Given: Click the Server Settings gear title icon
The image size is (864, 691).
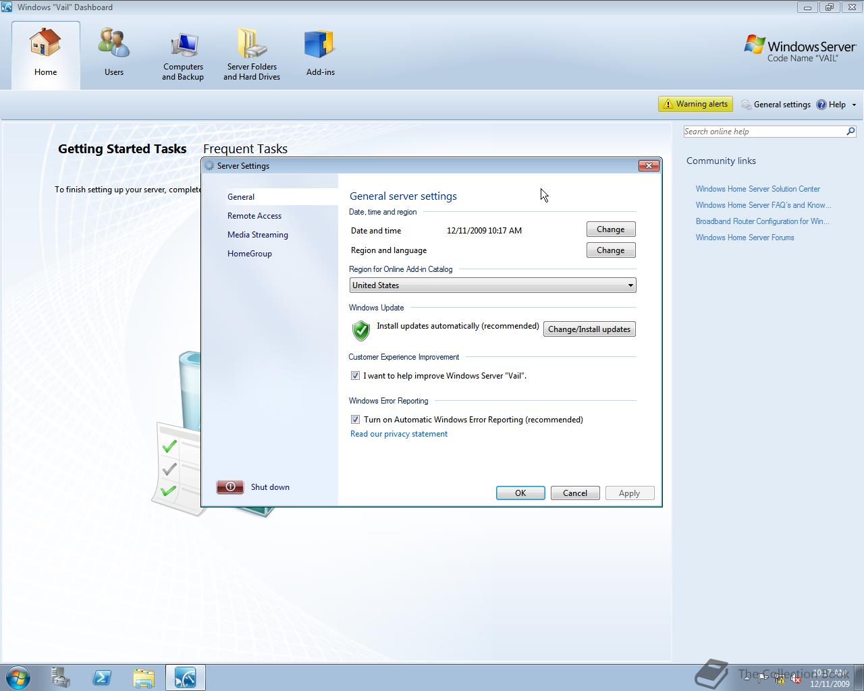Looking at the screenshot, I should click(209, 166).
